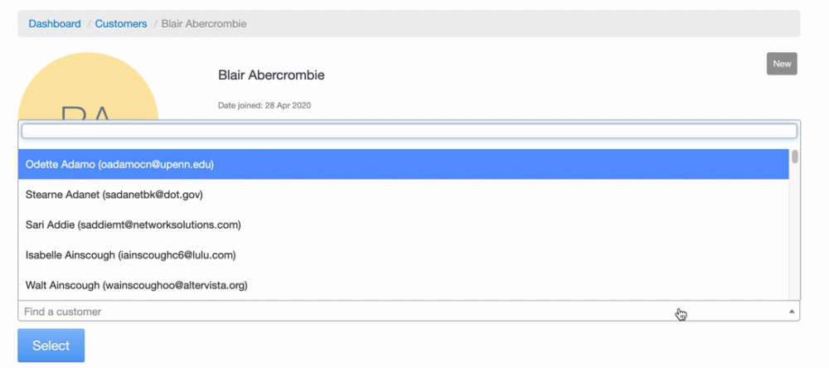Collapse the customer dropdown using its arrow
The image size is (829, 368).
[792, 312]
